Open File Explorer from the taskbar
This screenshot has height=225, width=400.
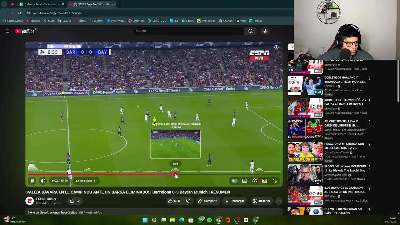click(x=172, y=220)
